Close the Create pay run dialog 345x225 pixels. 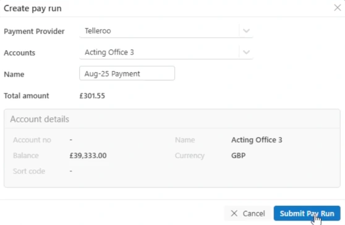click(338, 7)
